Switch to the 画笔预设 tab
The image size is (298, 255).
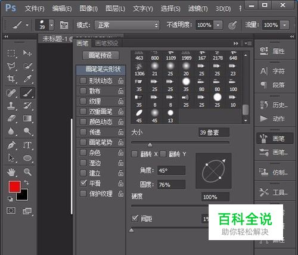pos(107,43)
